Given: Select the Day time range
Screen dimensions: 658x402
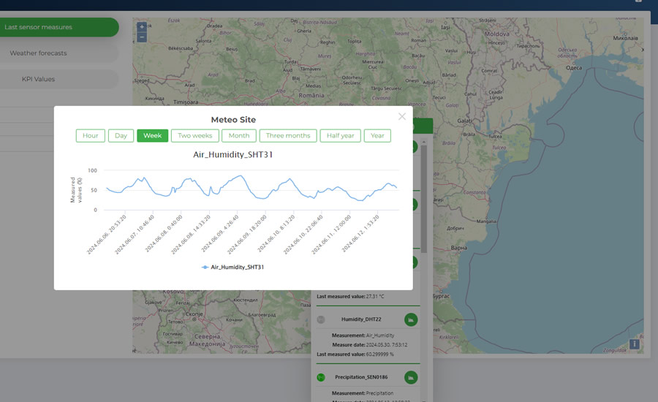Looking at the screenshot, I should coord(121,136).
